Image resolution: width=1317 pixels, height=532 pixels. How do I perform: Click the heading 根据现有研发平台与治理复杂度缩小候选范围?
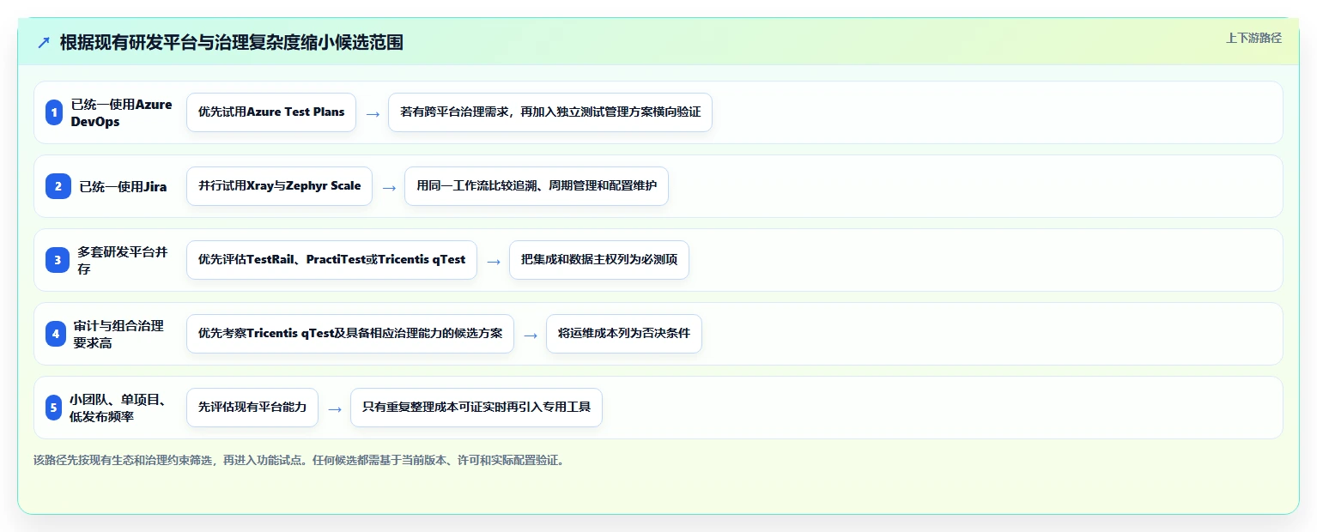[232, 43]
